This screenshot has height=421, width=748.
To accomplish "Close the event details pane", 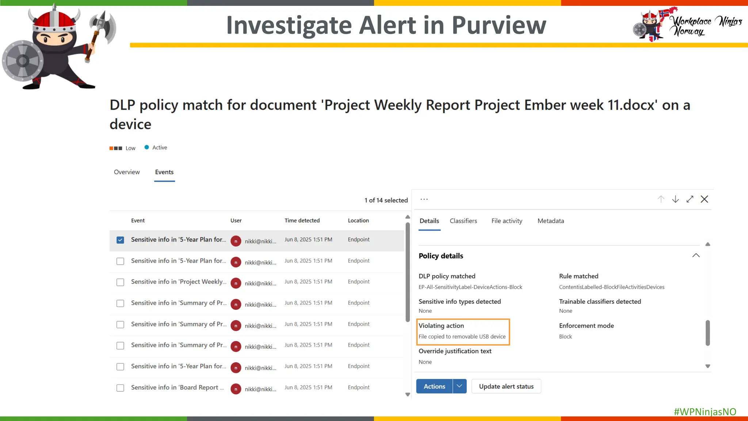I will 704,199.
